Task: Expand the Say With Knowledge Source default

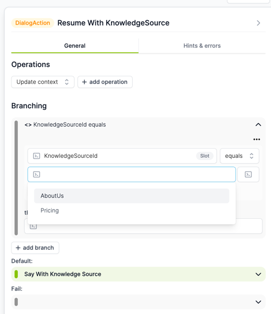Action: [x=258, y=274]
